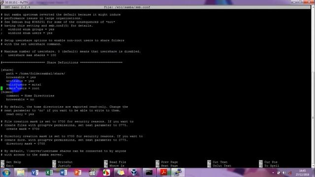Open the network tray icon

(x=279, y=173)
